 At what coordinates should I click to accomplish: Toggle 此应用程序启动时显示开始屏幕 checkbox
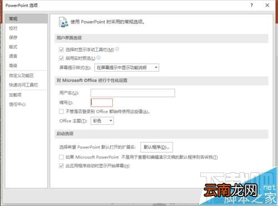pyautogui.click(x=61, y=166)
